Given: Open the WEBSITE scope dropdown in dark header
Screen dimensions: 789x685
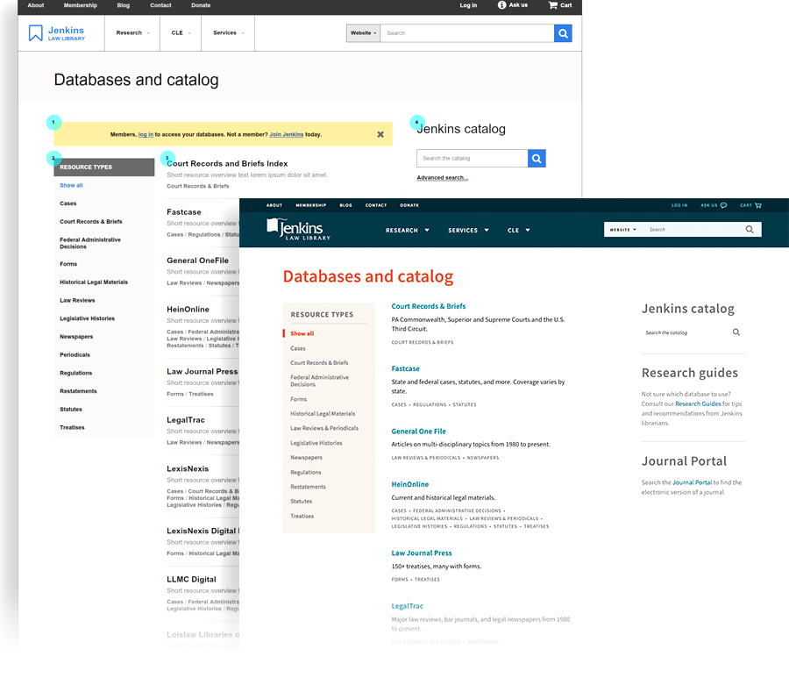Looking at the screenshot, I should click(622, 230).
